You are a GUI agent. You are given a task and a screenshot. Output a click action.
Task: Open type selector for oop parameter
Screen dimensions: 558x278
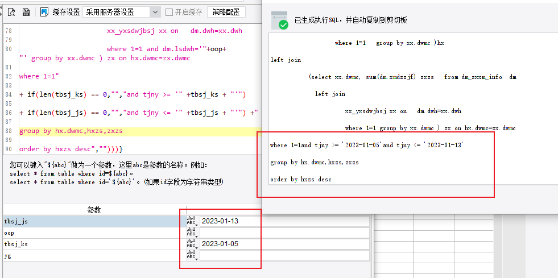coord(192,233)
